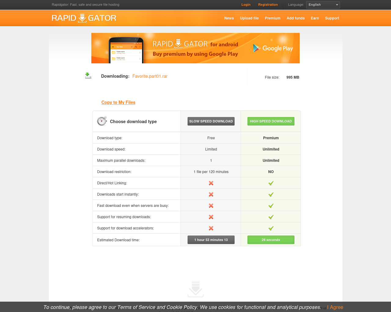
Task: Start the High Speed Download
Action: pyautogui.click(x=271, y=121)
